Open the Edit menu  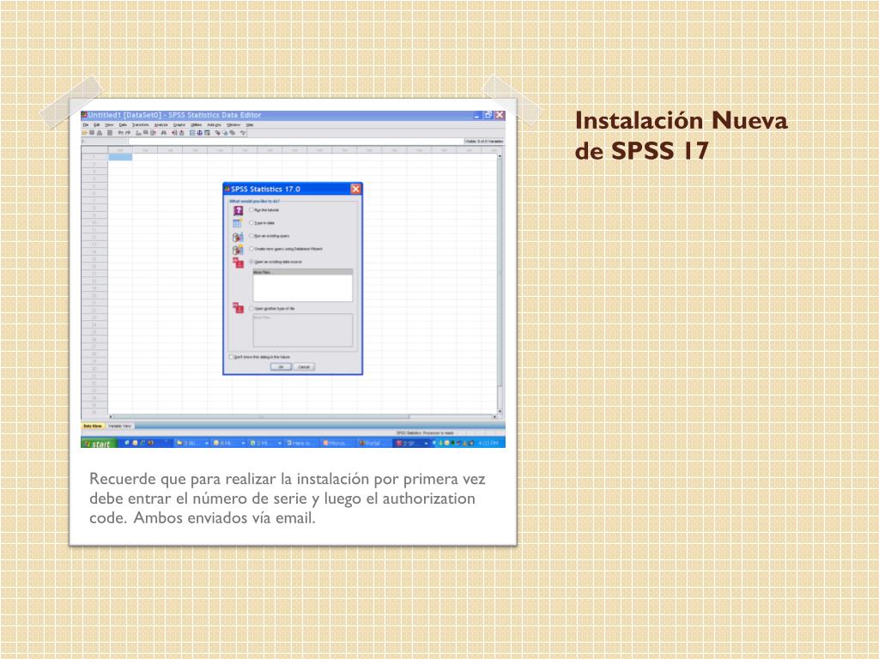pos(96,125)
